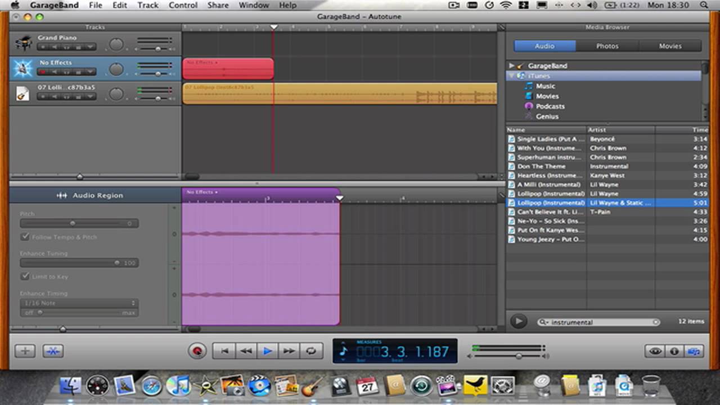
Task: Show automation for the Grand Piano track
Action: click(x=90, y=47)
